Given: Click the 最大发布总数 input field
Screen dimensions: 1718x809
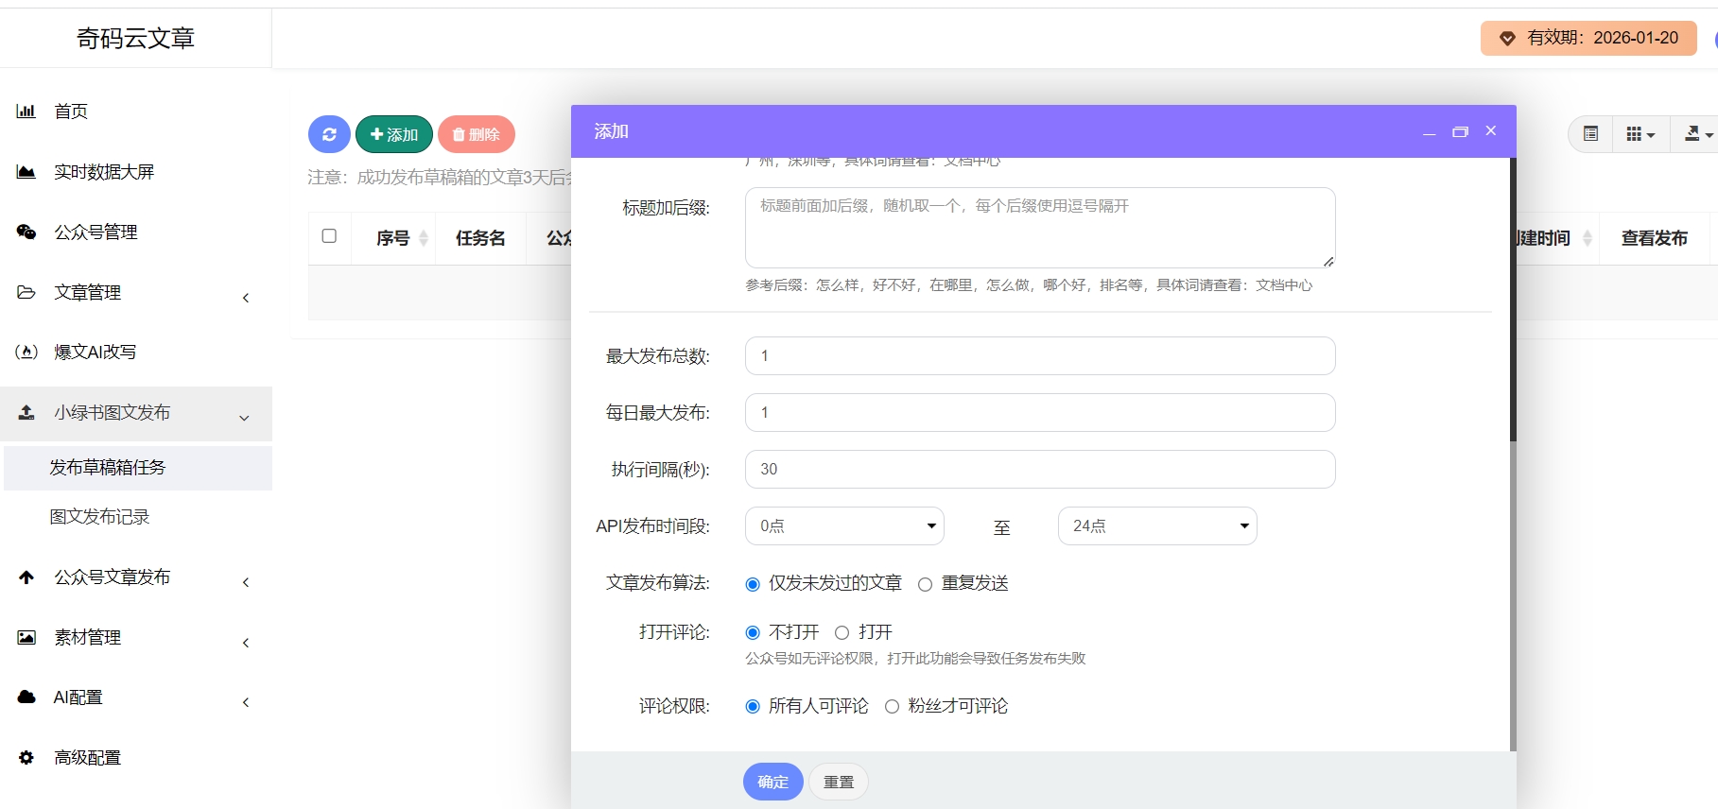Looking at the screenshot, I should click(1040, 356).
